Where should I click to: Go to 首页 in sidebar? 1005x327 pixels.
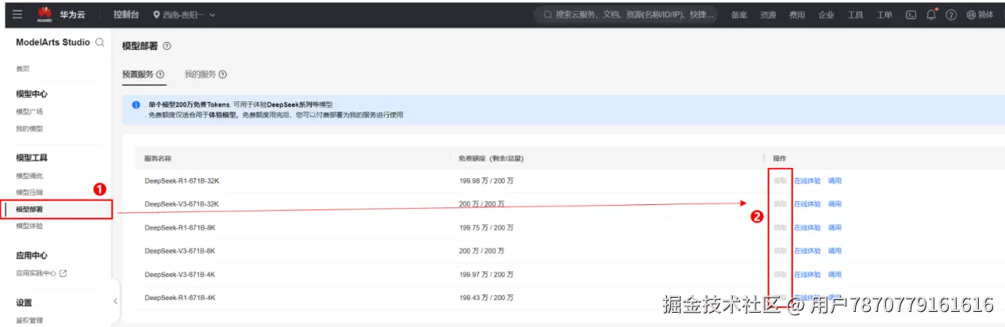pos(23,69)
